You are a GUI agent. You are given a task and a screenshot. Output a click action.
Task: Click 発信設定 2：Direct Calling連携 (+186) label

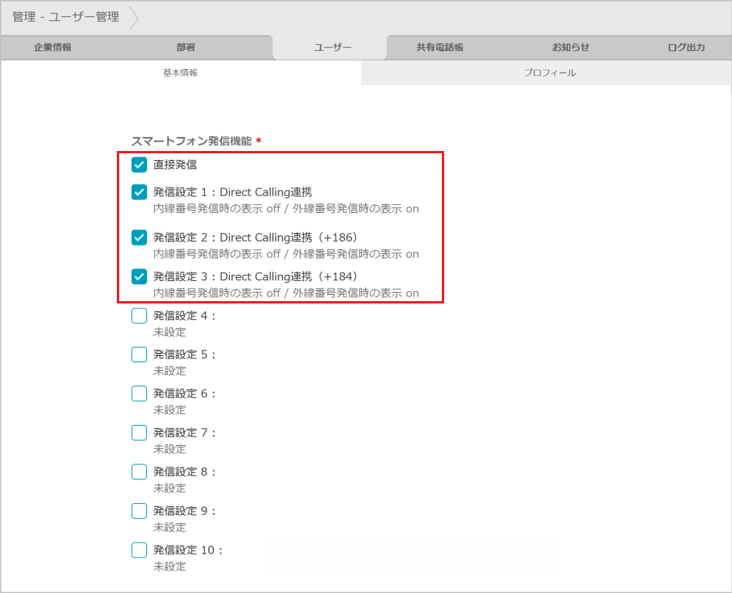[x=256, y=237]
